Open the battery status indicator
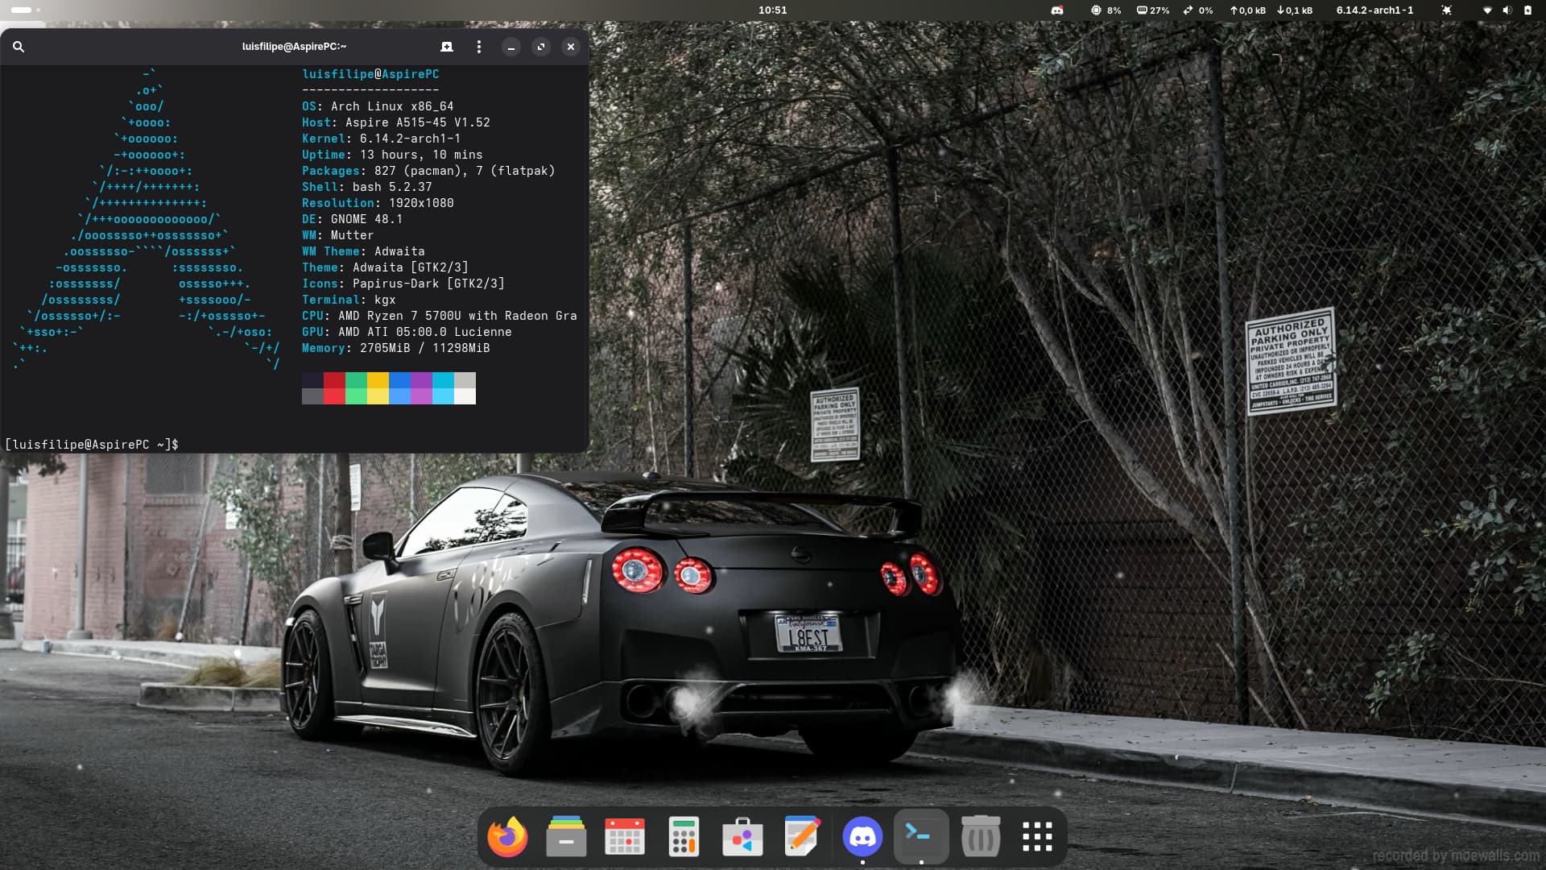The width and height of the screenshot is (1546, 870). tap(1527, 10)
